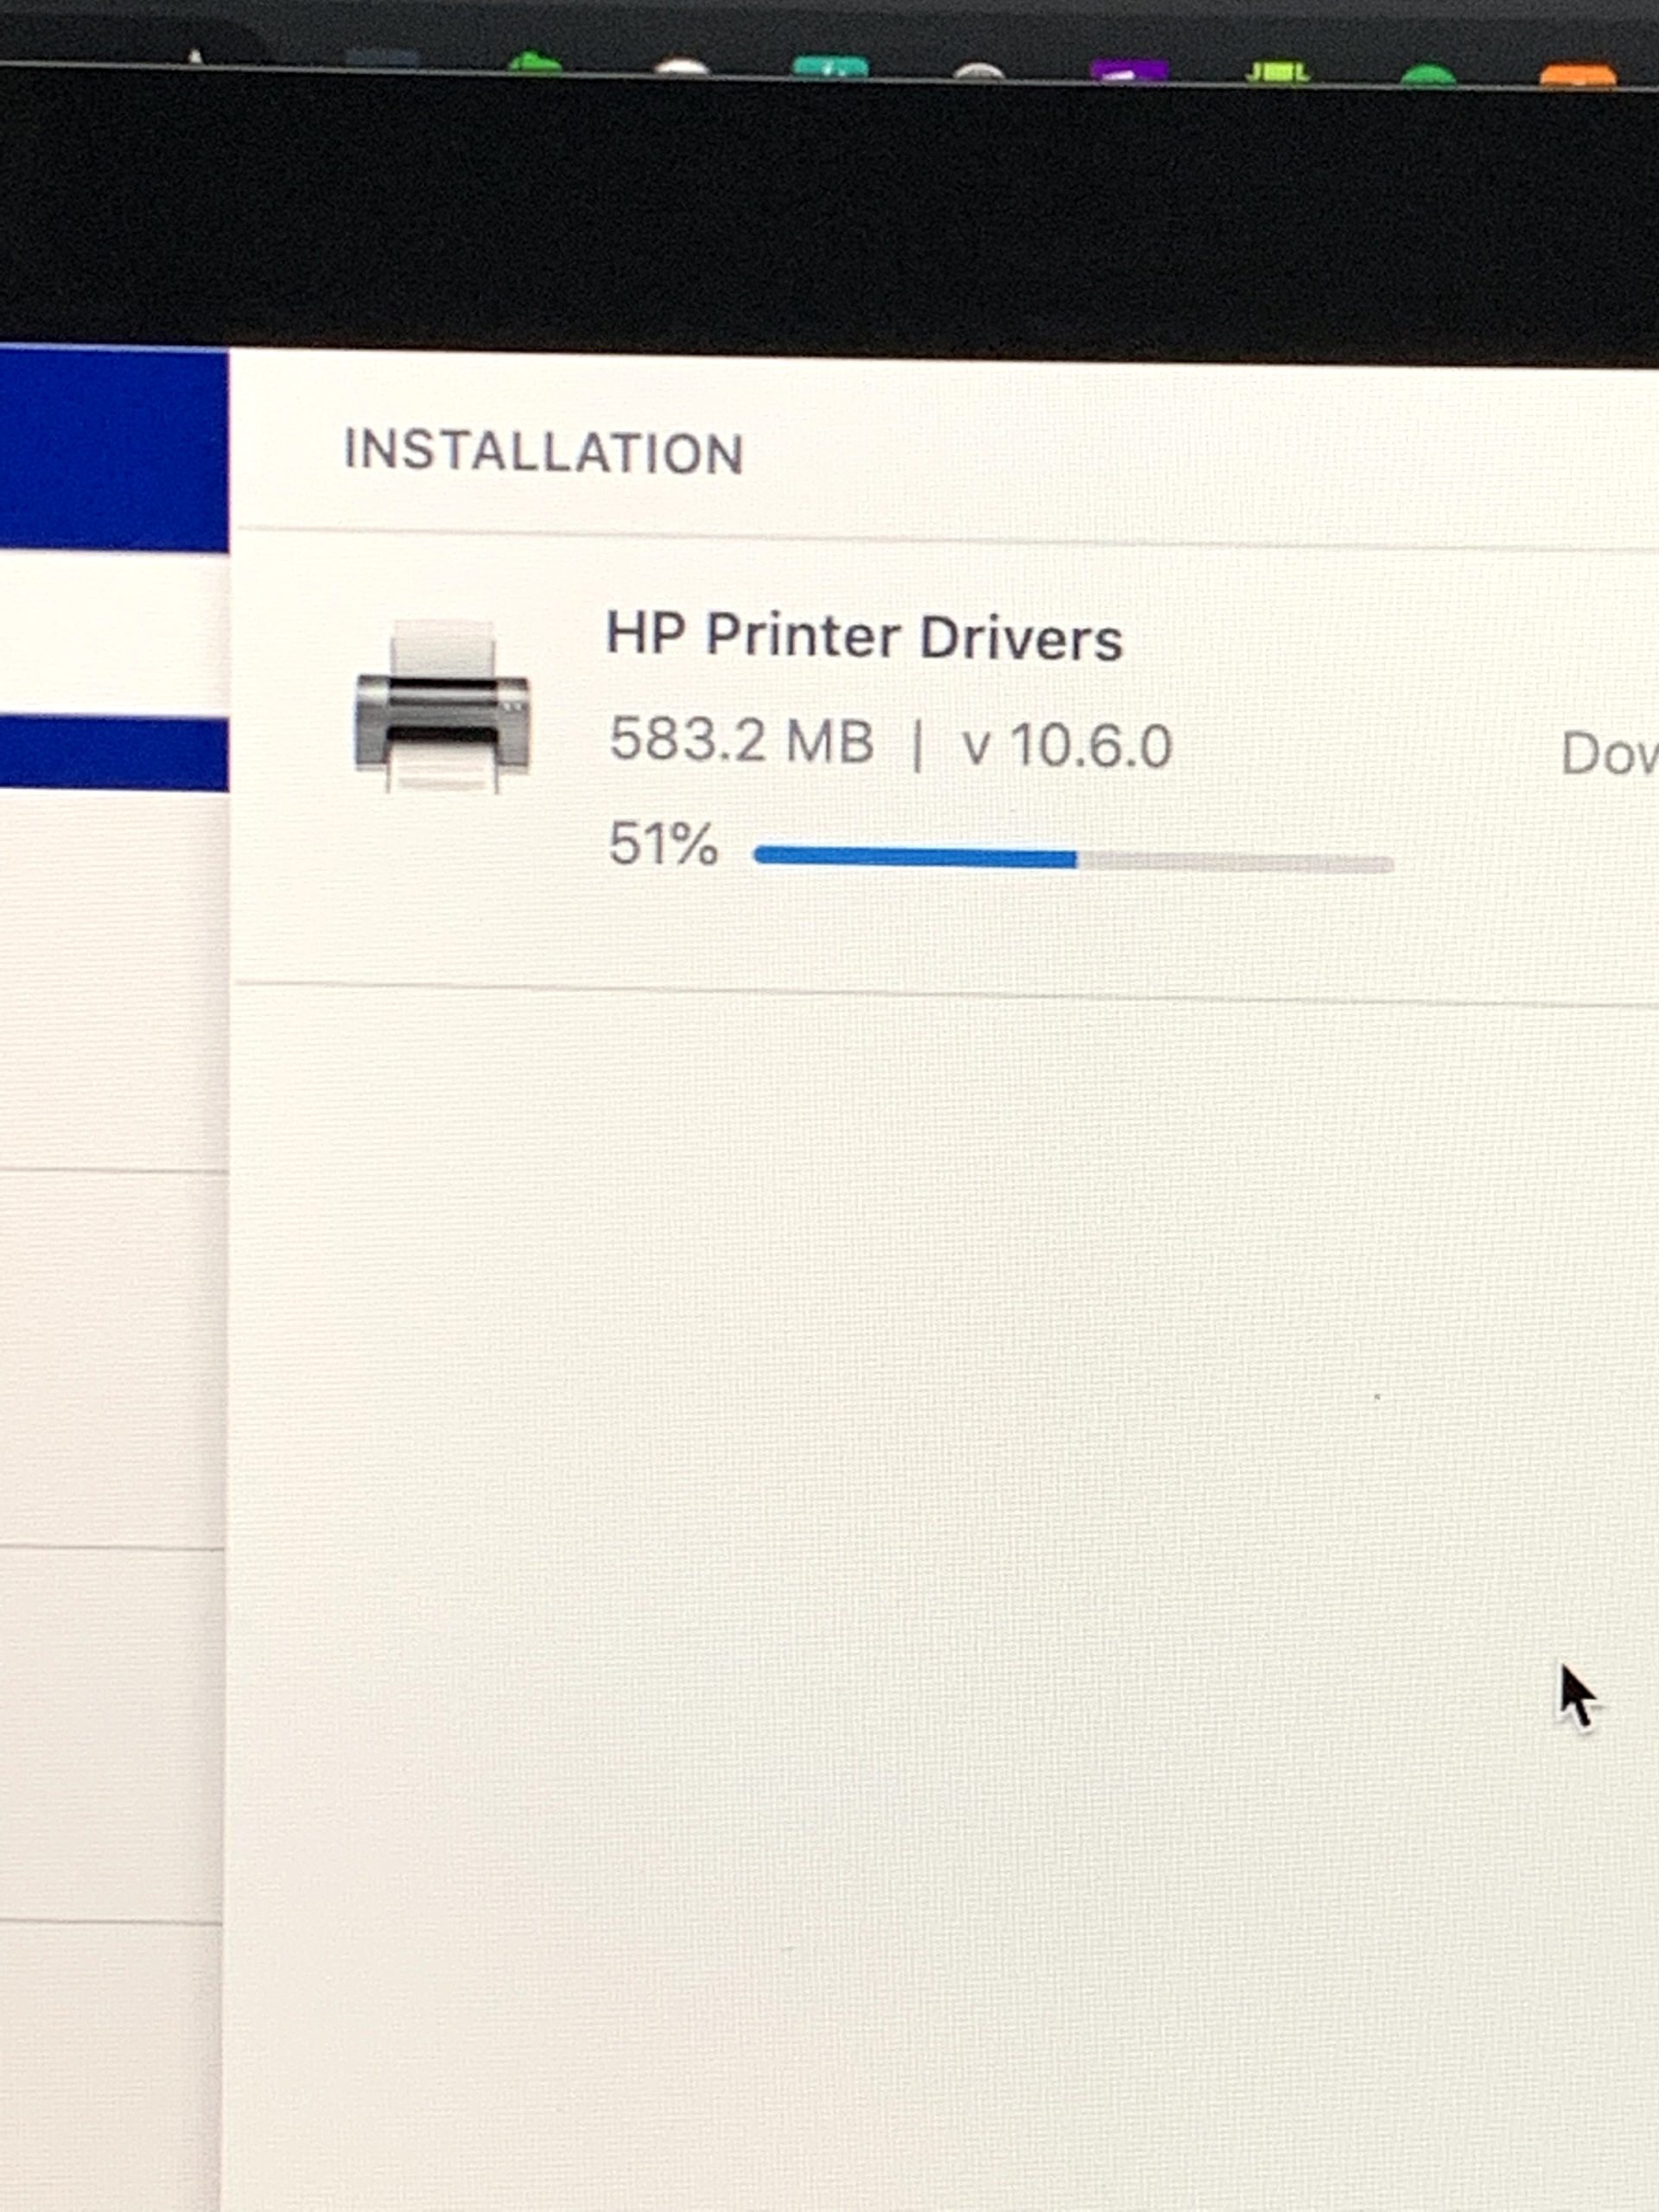Click the green JBL icon at top

coord(1278,72)
